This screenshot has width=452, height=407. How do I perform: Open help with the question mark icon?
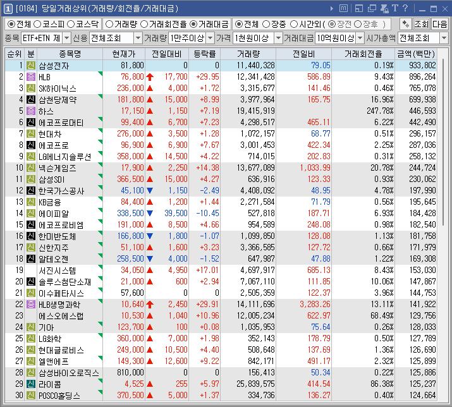[405, 8]
